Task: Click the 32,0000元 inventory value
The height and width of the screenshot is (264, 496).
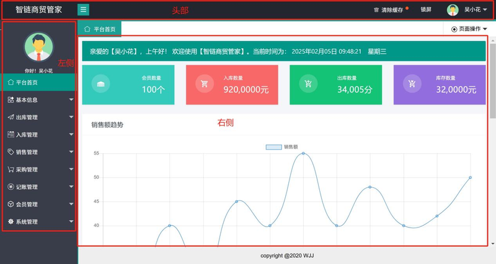Action: tap(456, 90)
